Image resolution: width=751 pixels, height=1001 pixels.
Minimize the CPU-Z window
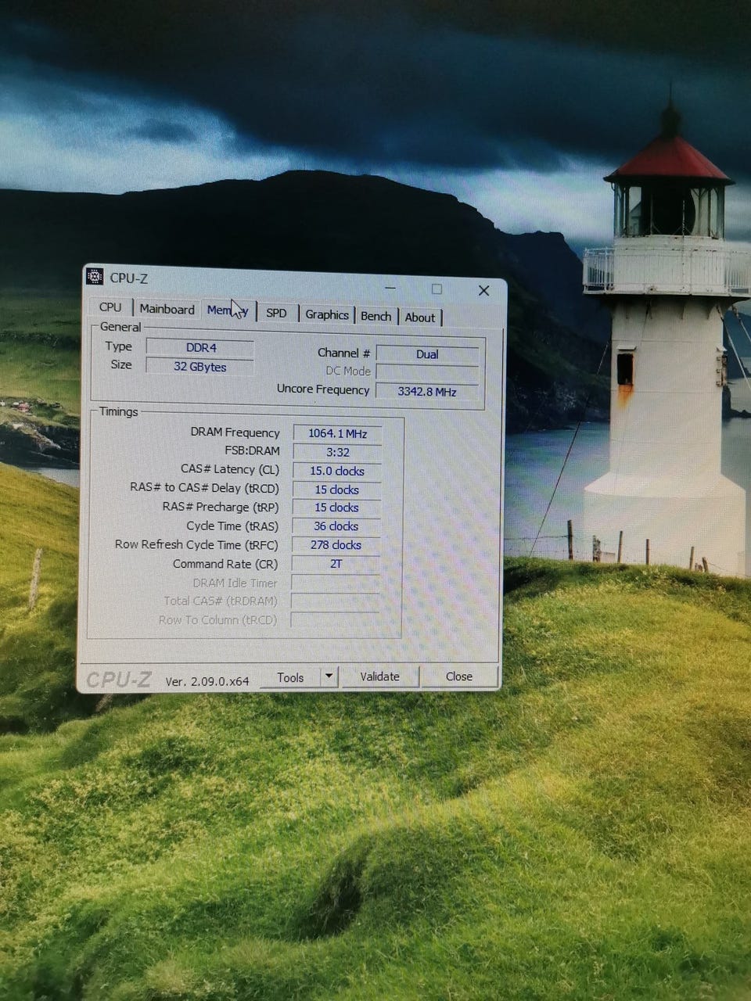tap(389, 289)
